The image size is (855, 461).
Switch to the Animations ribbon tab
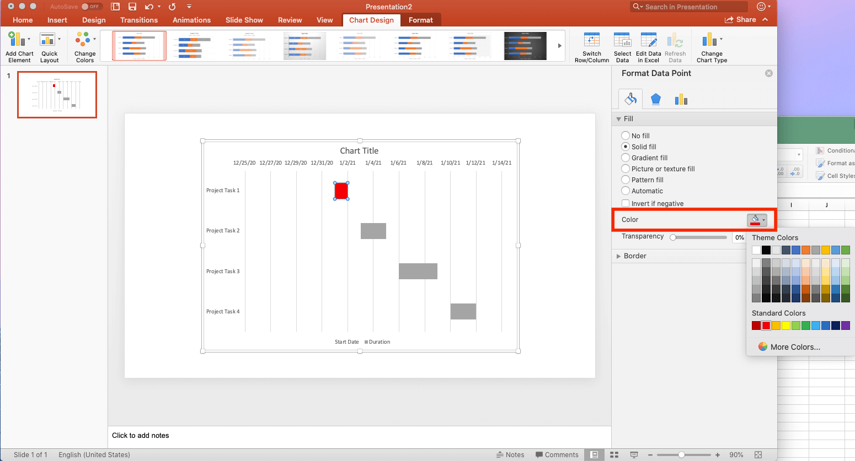pyautogui.click(x=191, y=20)
